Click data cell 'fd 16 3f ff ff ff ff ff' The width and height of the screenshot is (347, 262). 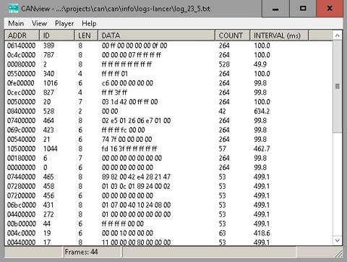(129, 148)
